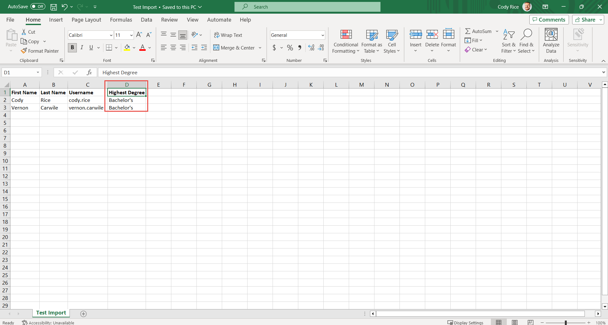This screenshot has width=608, height=325.
Task: Toggle Bold formatting
Action: [x=72, y=48]
